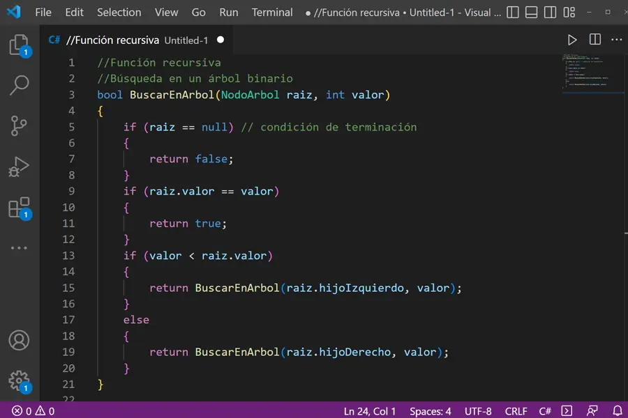Change indentation via Spaces: 4 label
Viewport: 628px width, 418px height.
(430, 411)
